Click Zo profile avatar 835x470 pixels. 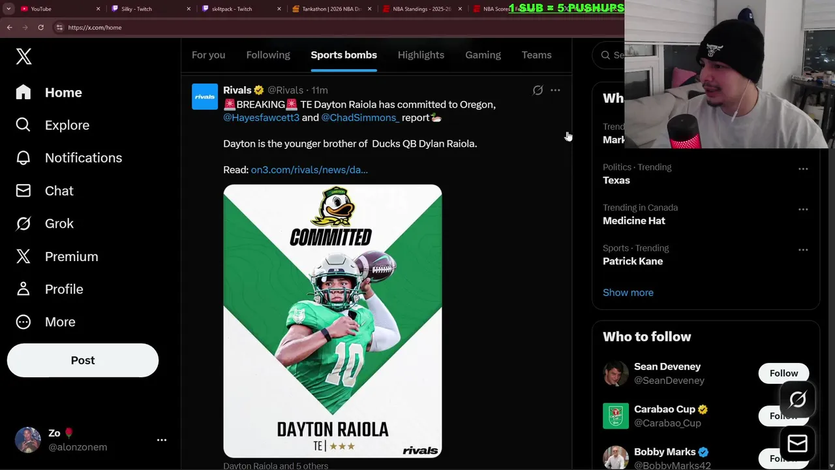click(x=28, y=440)
